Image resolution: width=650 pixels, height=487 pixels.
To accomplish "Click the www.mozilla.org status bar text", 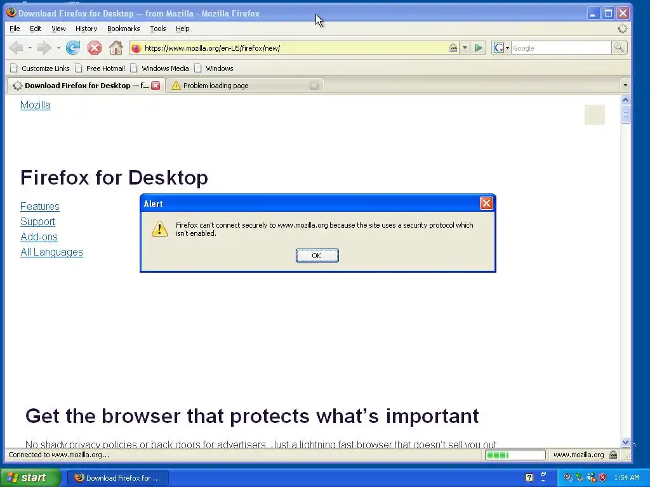I will (x=578, y=455).
